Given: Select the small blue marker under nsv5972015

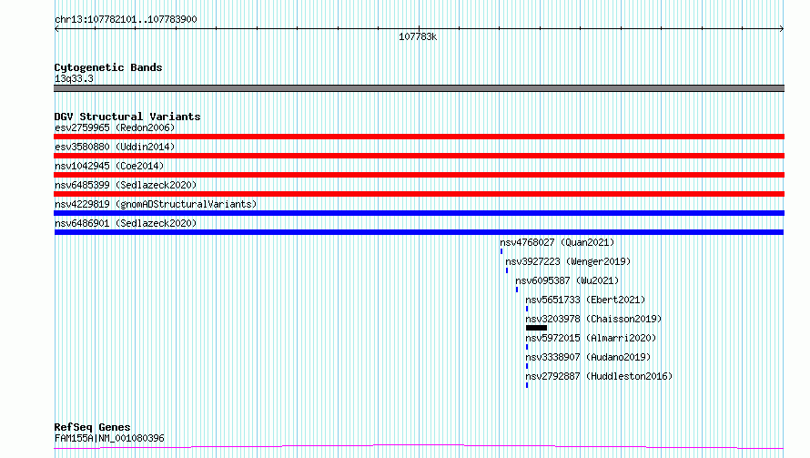Looking at the screenshot, I should point(527,347).
